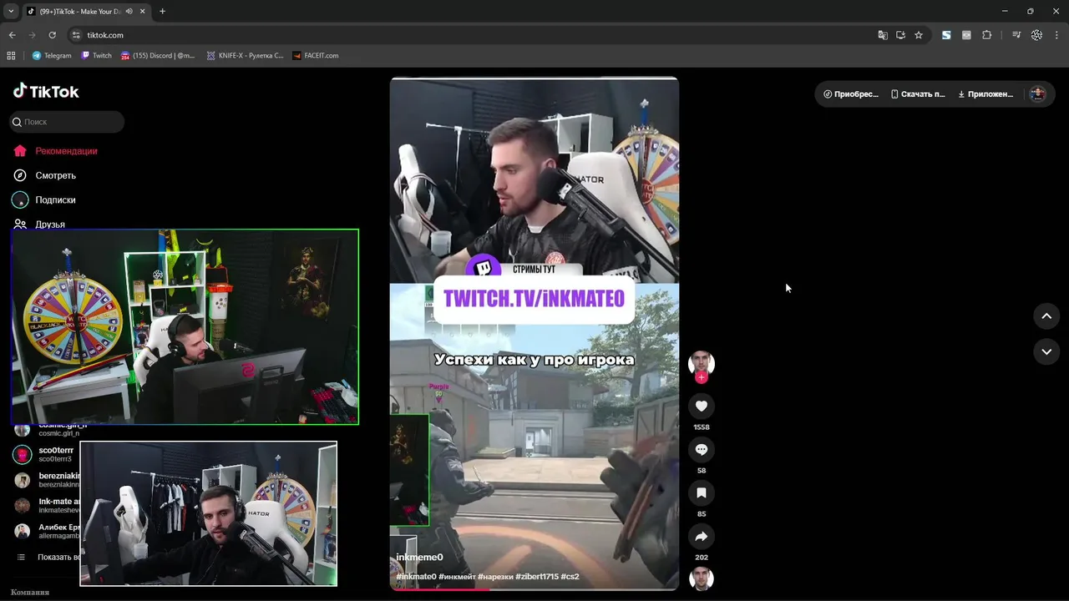This screenshot has height=601, width=1069.
Task: Focus the Поиск search field
Action: [x=67, y=122]
